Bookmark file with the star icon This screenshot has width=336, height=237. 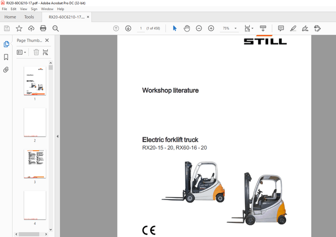point(19,28)
